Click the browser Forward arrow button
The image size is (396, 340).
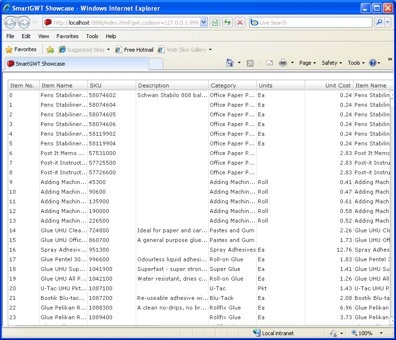tap(24, 23)
